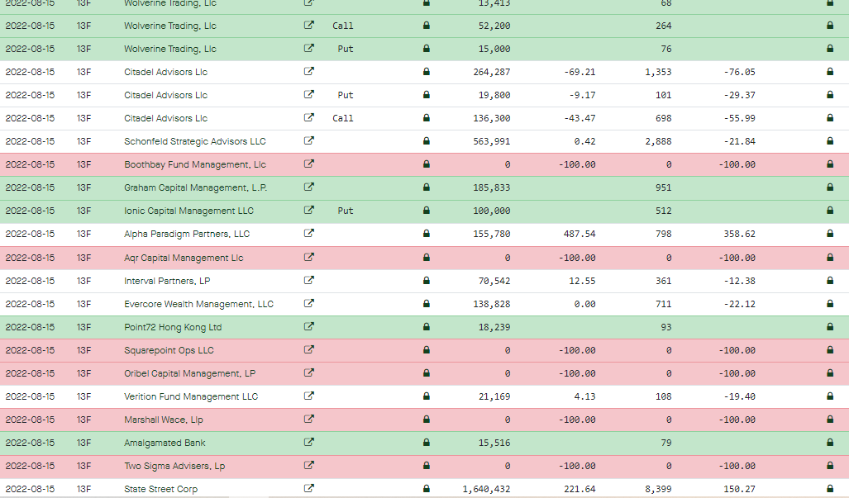849x498 pixels.
Task: Click rightmost lock icon in Marshall Wace row
Action: [829, 420]
